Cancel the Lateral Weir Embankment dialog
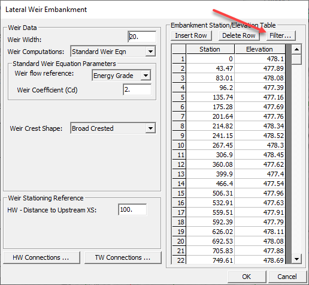 tap(287, 277)
